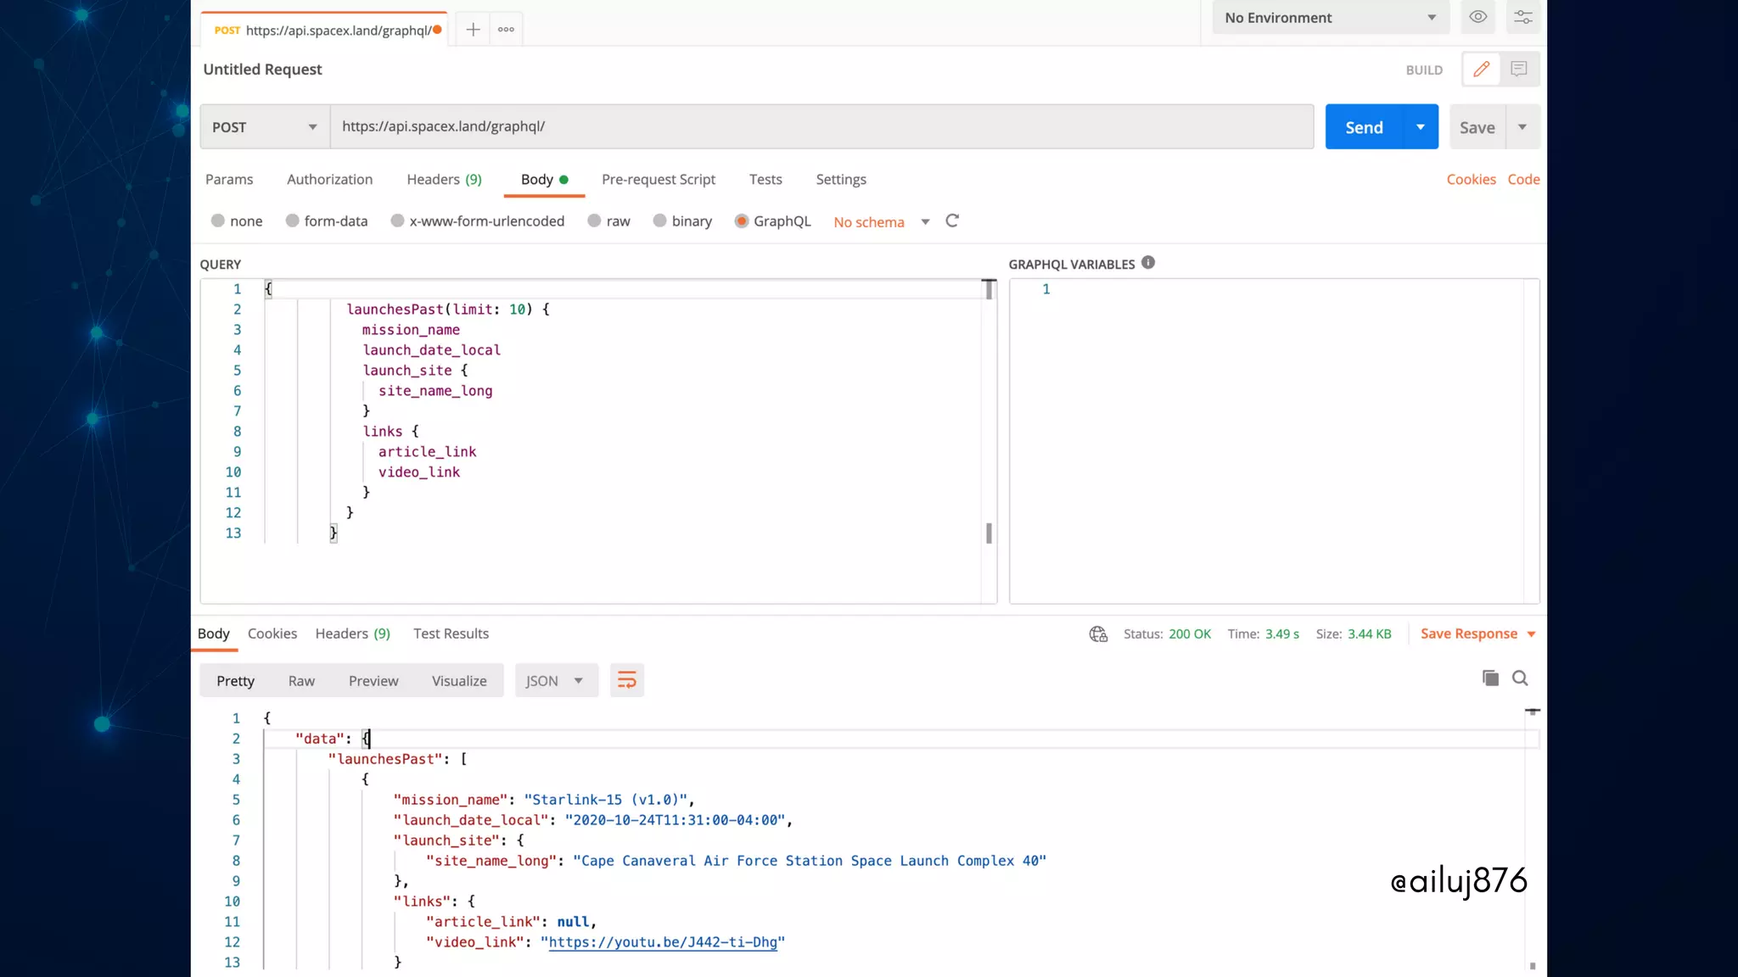Expand the No Environment dropdown
Viewport: 1738px width, 977px height.
pos(1329,18)
